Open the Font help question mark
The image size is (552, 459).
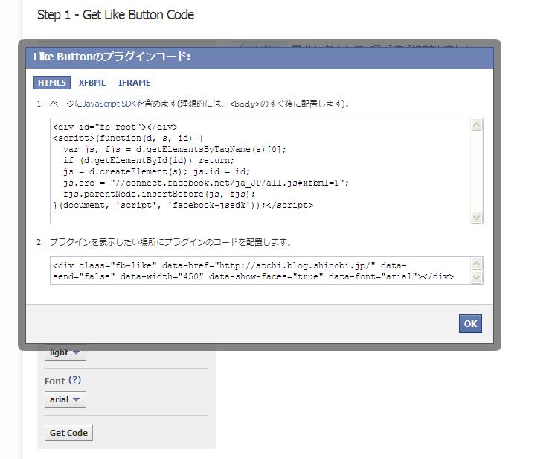point(74,381)
